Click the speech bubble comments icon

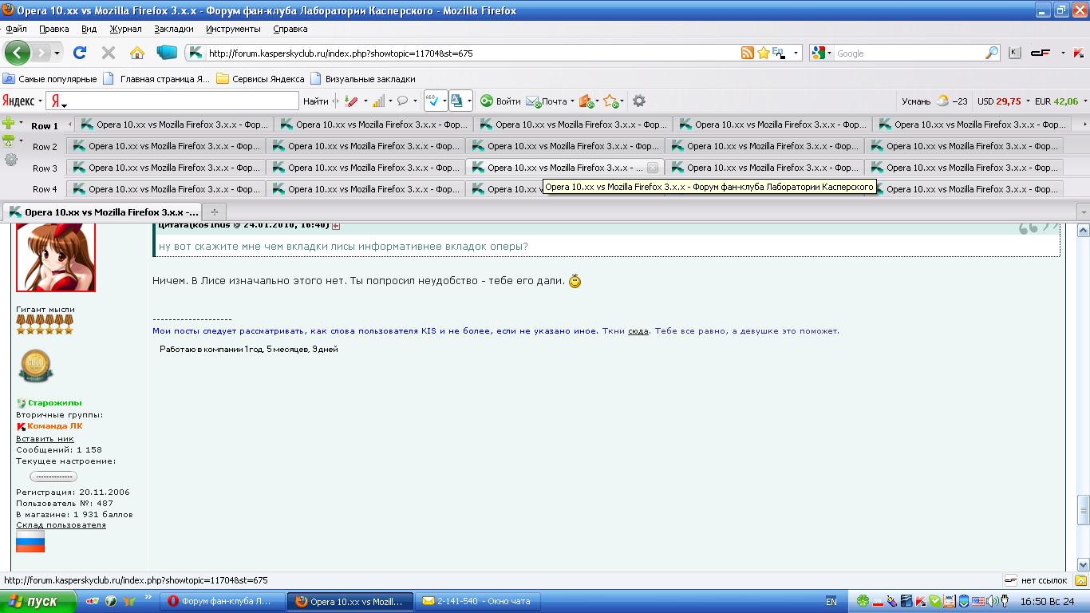pos(403,101)
